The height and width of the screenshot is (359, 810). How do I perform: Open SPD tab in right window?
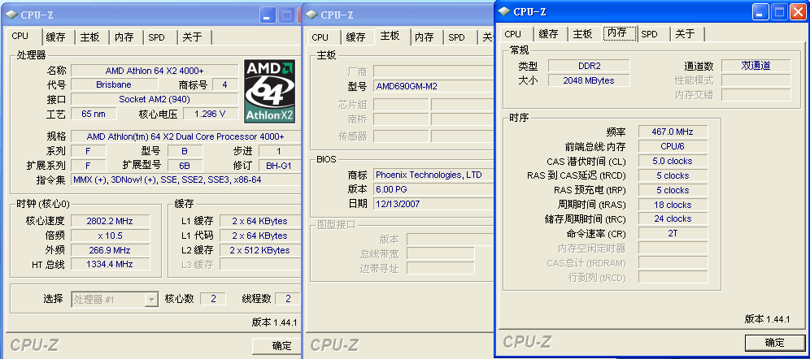pyautogui.click(x=649, y=34)
